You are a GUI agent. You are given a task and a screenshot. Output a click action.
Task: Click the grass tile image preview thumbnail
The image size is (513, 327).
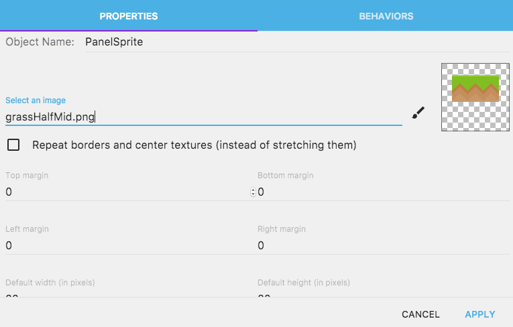(x=475, y=96)
